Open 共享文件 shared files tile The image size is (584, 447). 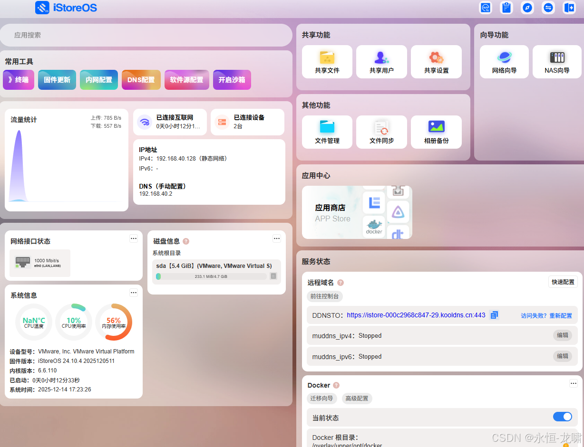pos(327,62)
